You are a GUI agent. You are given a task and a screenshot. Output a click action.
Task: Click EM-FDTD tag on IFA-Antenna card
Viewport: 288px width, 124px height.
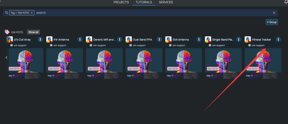[x=54, y=69]
